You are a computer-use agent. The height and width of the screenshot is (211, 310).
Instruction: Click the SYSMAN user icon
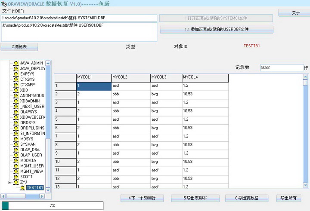[x=15, y=144]
